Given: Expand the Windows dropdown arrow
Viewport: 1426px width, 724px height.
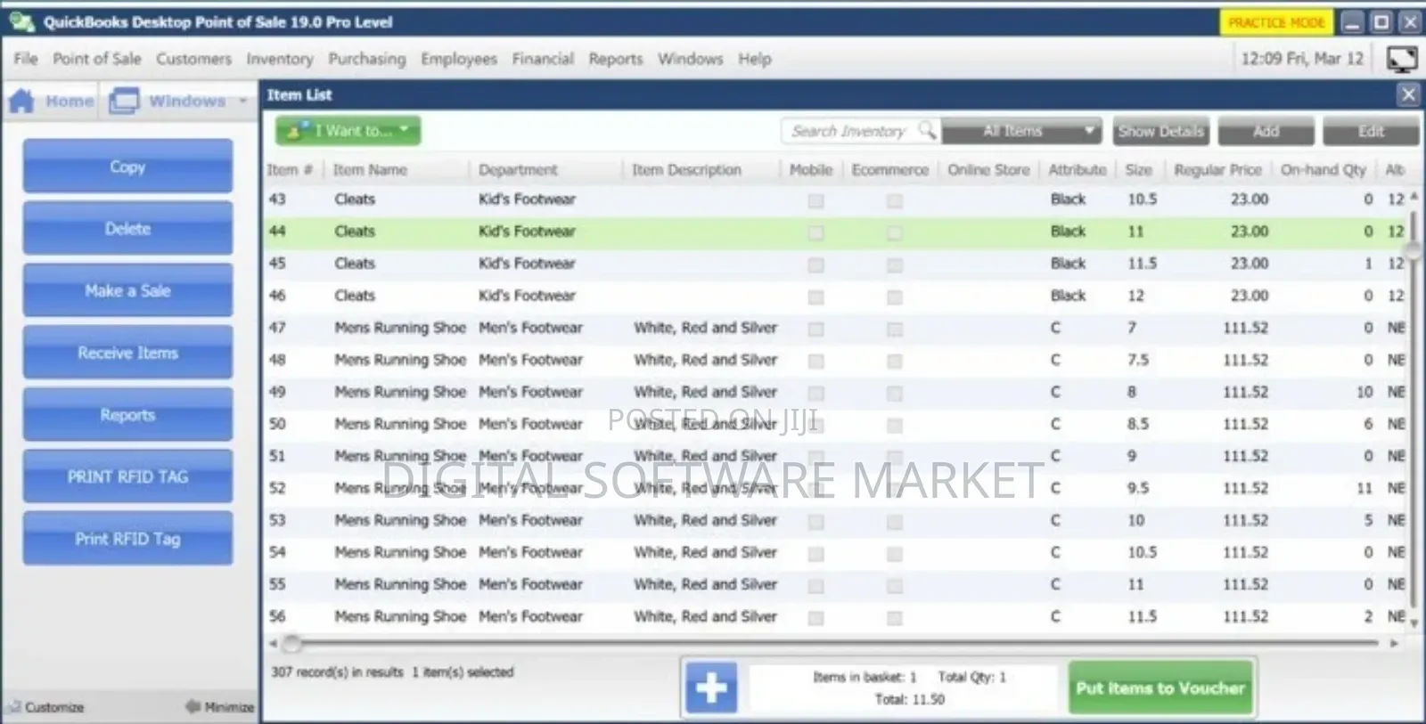Looking at the screenshot, I should [242, 102].
